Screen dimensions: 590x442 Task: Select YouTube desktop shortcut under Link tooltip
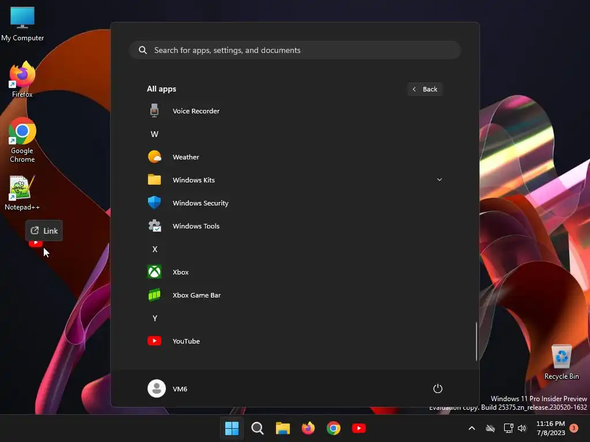pos(35,243)
